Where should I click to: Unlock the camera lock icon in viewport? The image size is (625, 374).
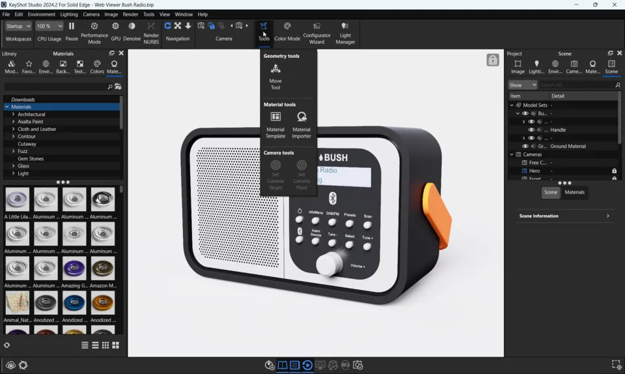coord(493,60)
